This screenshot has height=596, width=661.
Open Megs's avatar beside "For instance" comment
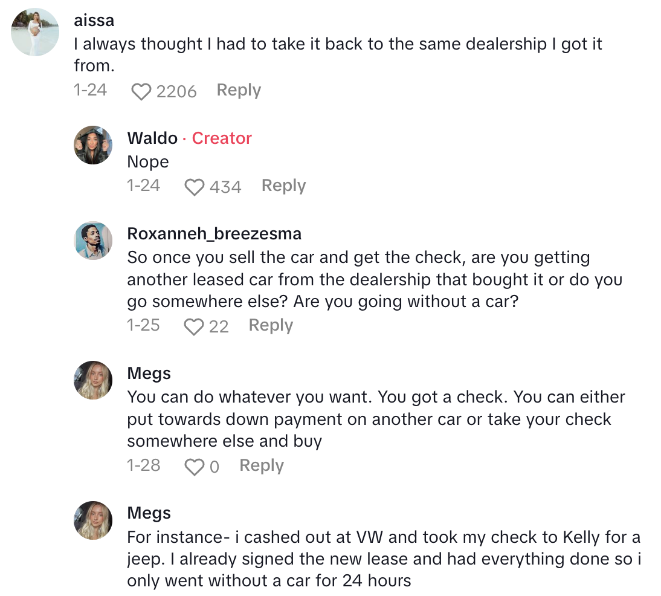(x=93, y=520)
